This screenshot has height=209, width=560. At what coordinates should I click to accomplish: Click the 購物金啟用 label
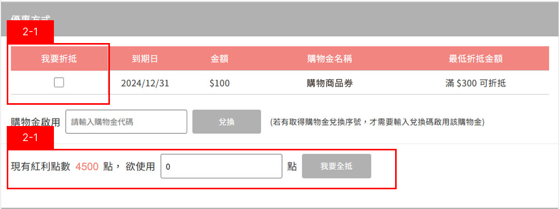click(35, 122)
